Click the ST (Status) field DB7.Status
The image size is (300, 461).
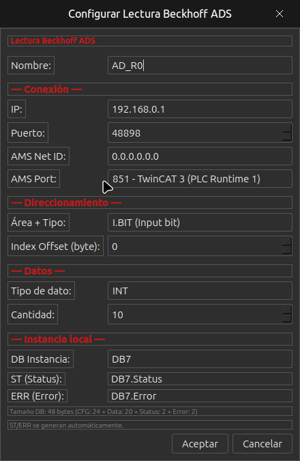(x=200, y=378)
